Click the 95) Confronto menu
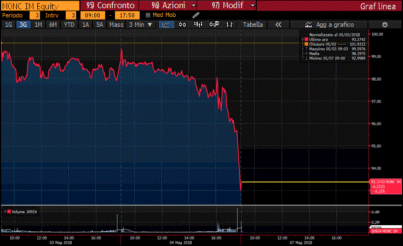Screen dimensions: 403x246 point(110,5)
